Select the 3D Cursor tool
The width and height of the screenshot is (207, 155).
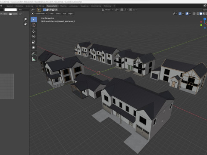(x=34, y=25)
